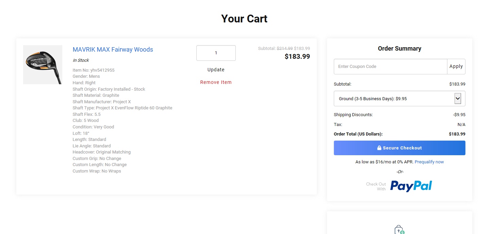This screenshot has width=492, height=234.
Task: Focus the Enter Coupon Code field
Action: point(390,67)
